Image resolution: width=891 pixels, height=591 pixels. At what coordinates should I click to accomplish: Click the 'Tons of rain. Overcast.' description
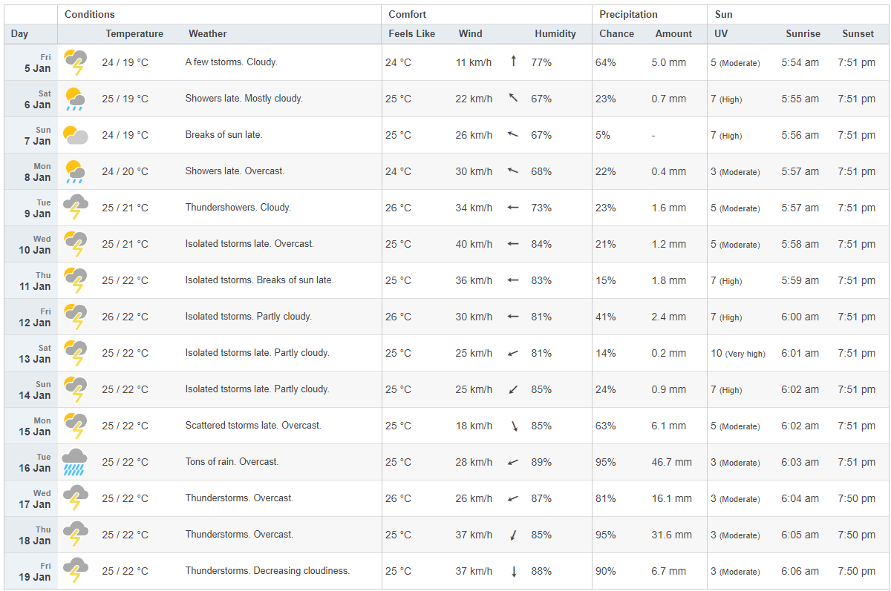tap(232, 462)
